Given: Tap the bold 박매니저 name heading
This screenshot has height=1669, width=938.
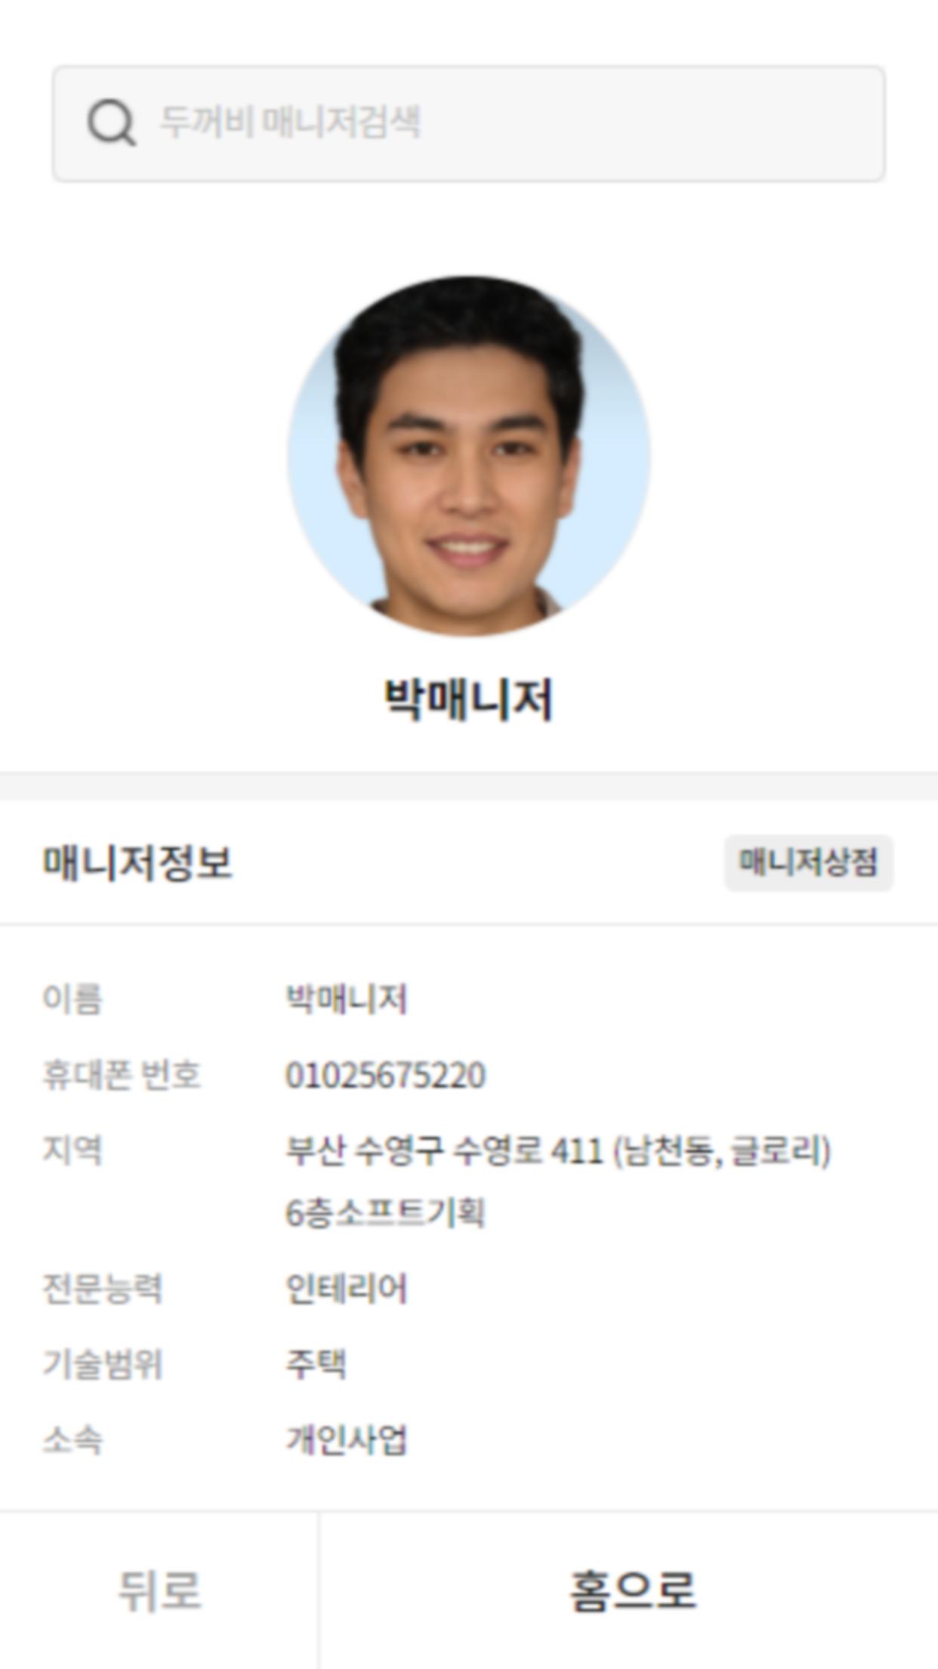Looking at the screenshot, I should click(x=469, y=699).
